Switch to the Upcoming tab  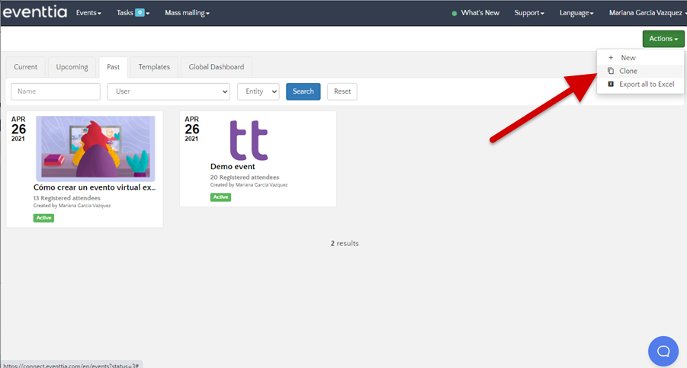pos(72,67)
